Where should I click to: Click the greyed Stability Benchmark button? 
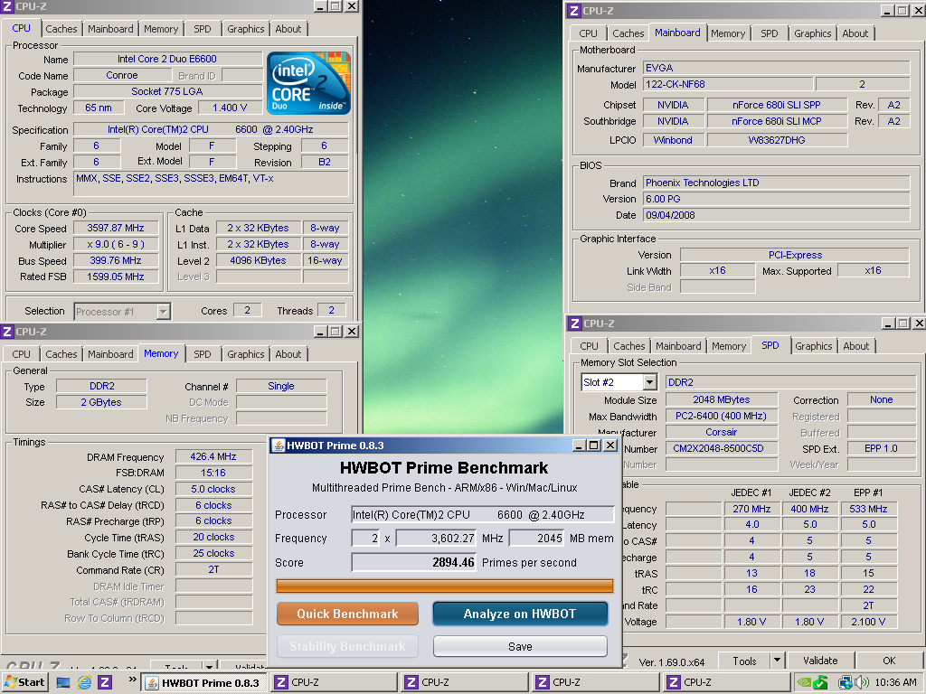(x=347, y=646)
